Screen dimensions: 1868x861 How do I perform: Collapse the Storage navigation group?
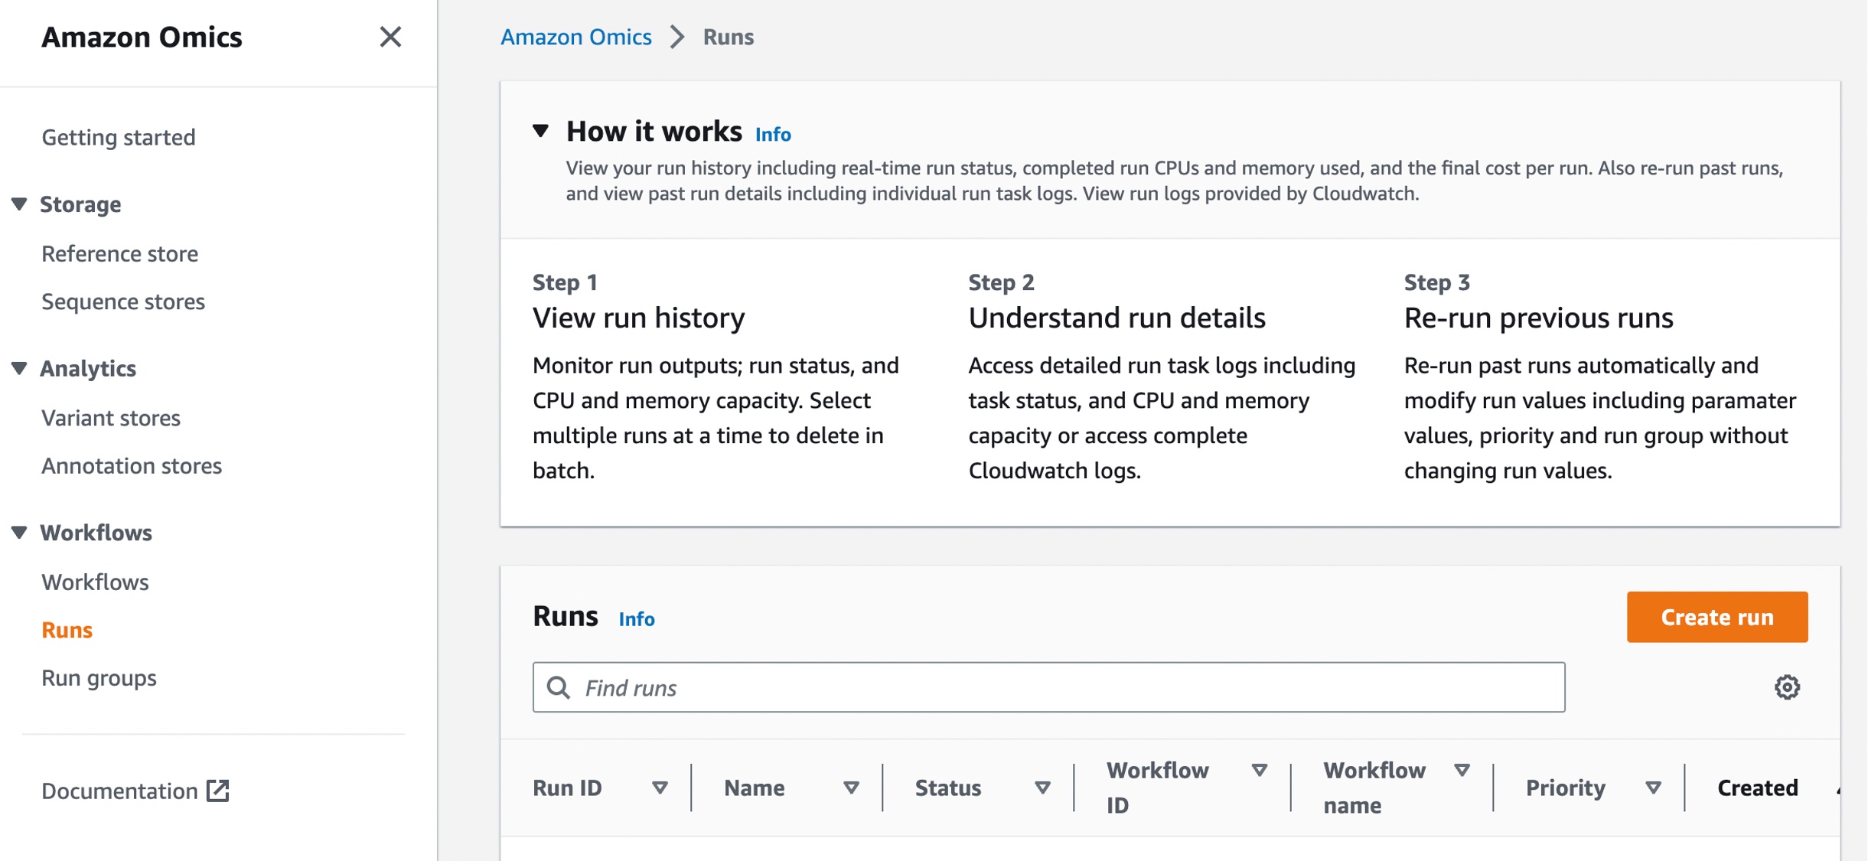(20, 204)
